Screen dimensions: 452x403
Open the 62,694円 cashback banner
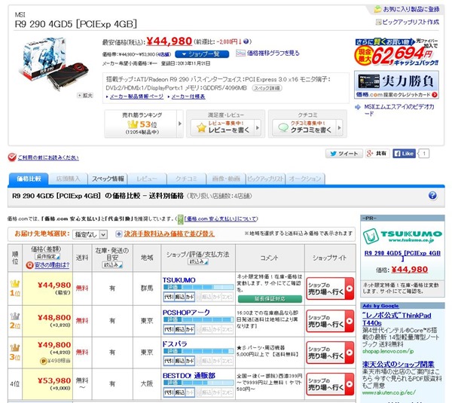tap(396, 52)
